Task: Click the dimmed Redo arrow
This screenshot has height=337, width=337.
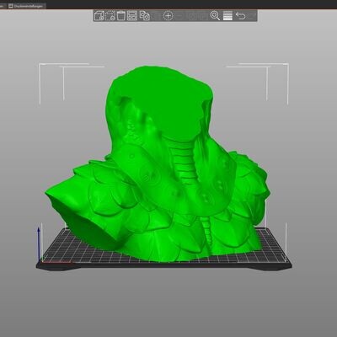Action: 251,16
